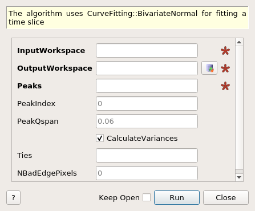
Task: Click the red asterisk beside InputWorkspace
Action: coord(225,51)
